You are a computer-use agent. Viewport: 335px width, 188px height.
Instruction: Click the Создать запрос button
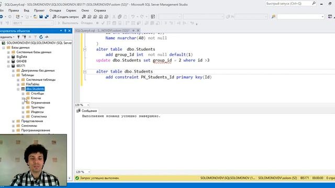(66, 17)
